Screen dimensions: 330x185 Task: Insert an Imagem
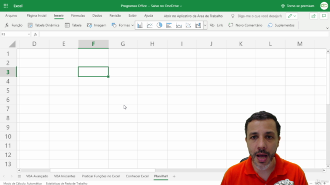click(96, 25)
